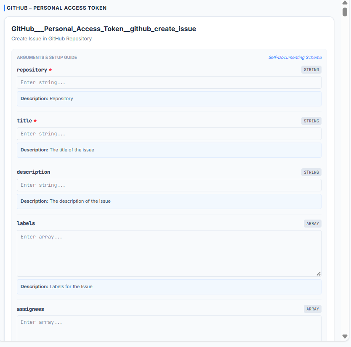Click the ARRAY badge for labels

(313, 223)
